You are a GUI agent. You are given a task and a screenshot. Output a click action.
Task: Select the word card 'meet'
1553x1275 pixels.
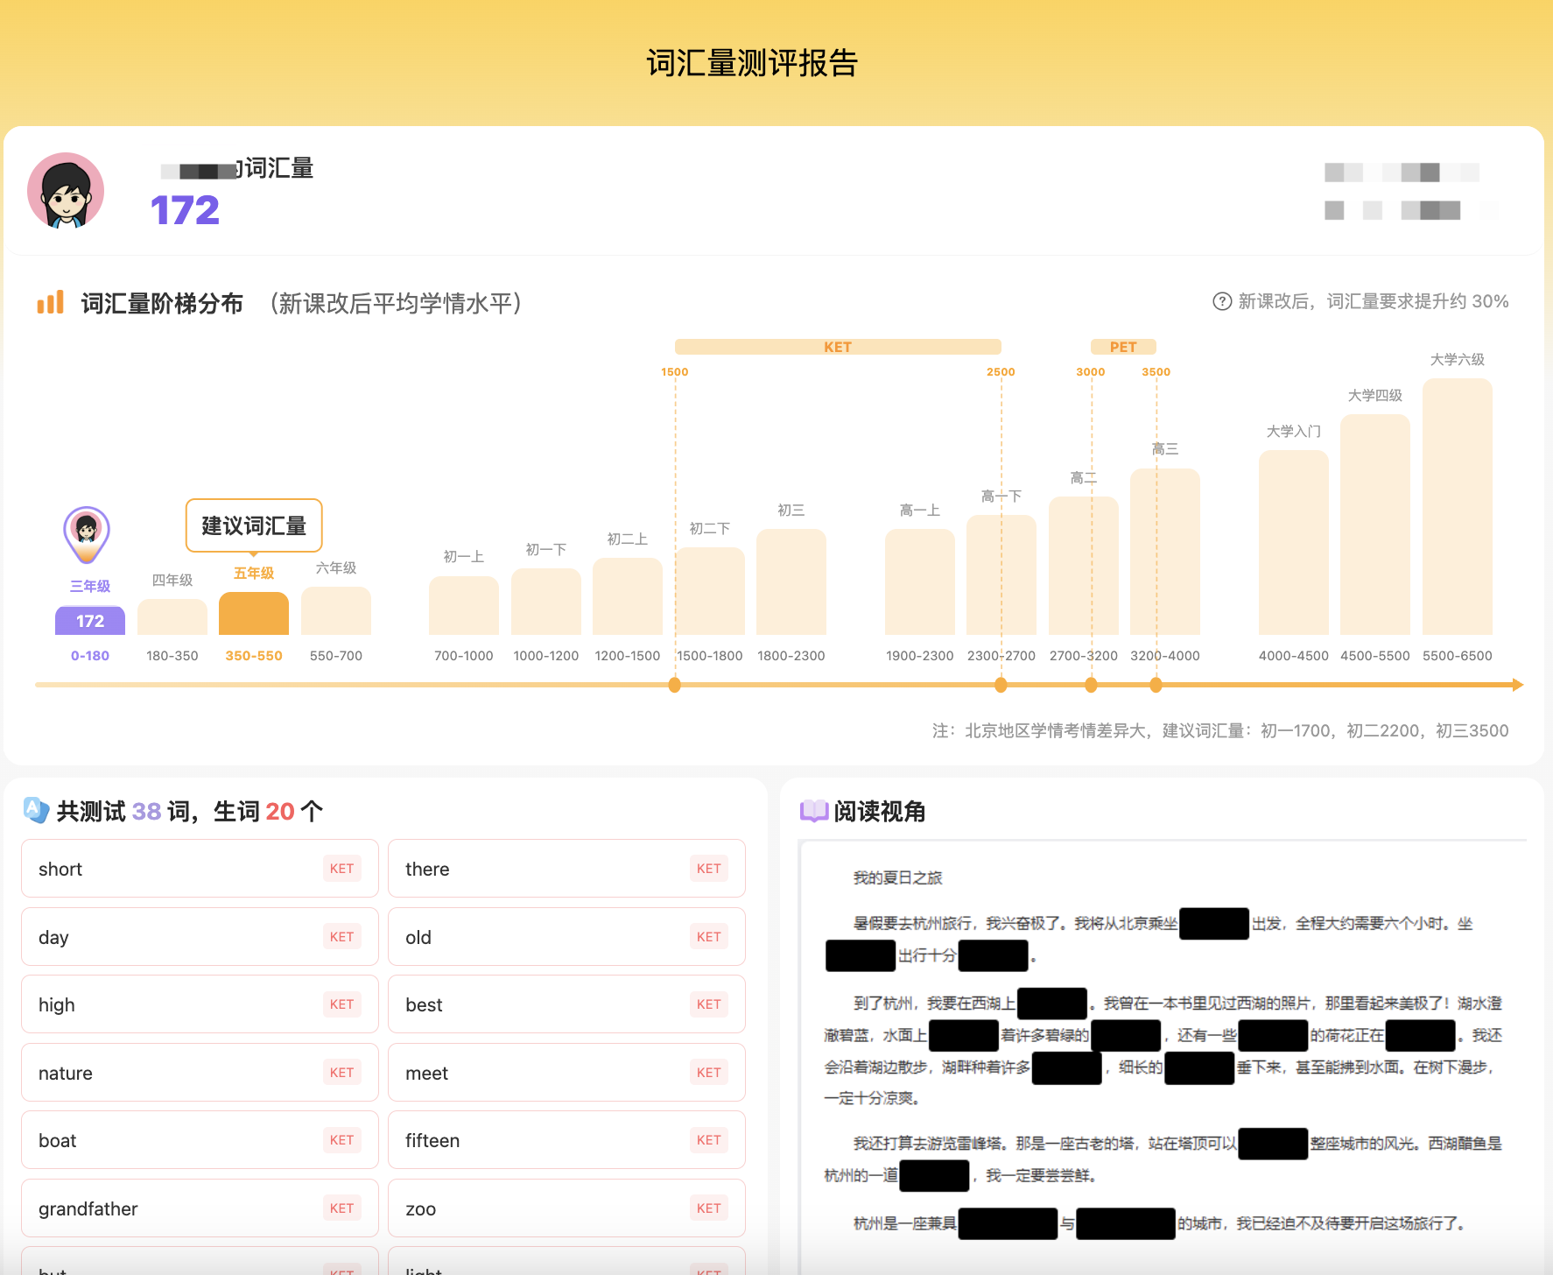pyautogui.click(x=566, y=1073)
